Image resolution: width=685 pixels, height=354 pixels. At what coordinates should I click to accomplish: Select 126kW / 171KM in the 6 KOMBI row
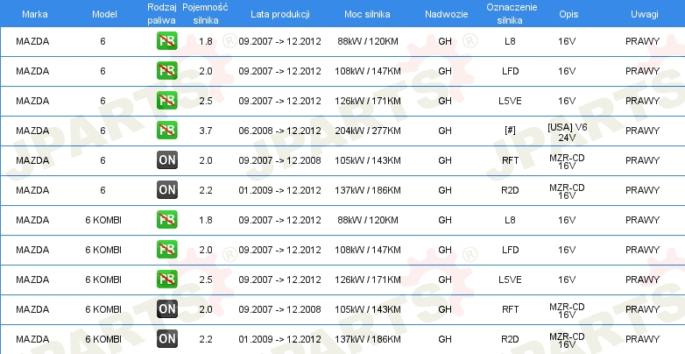[x=368, y=279]
